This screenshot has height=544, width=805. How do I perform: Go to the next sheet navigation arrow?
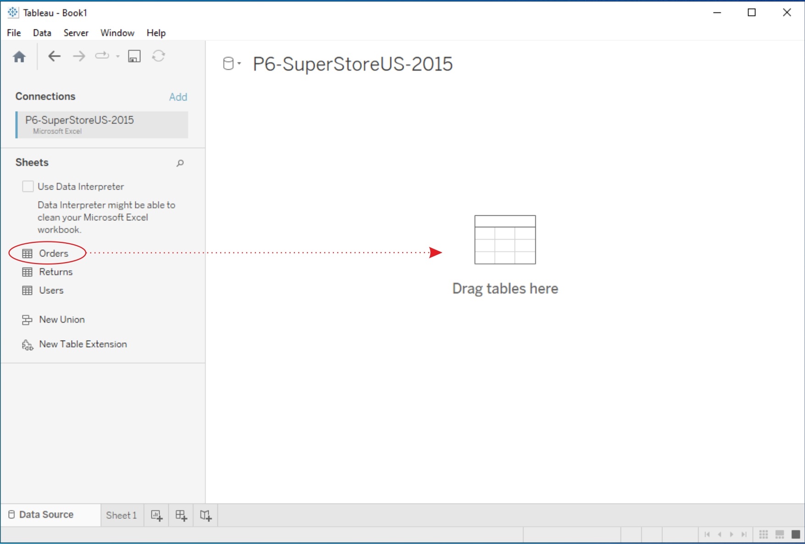pyautogui.click(x=732, y=534)
